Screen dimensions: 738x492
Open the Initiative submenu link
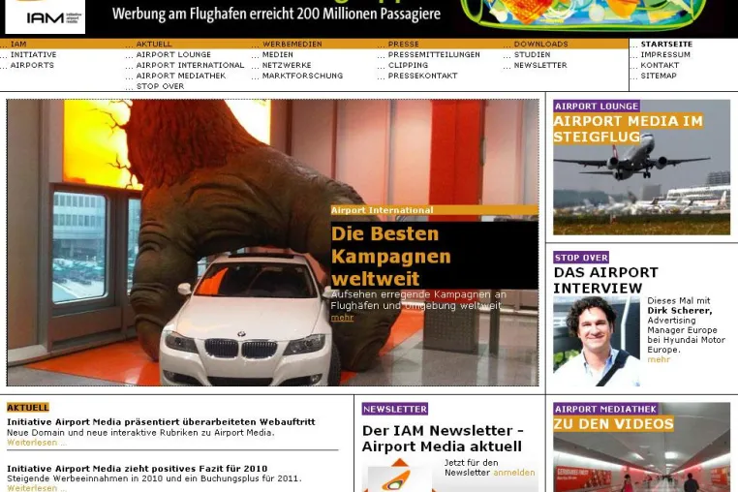pyautogui.click(x=34, y=54)
